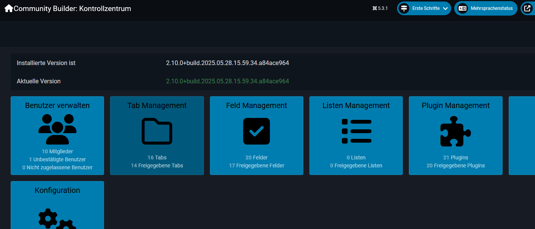
Task: Click the list icon in Listen Management
Action: tap(356, 131)
